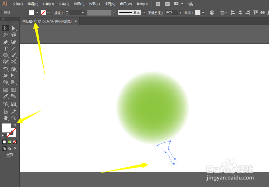Select the Shape Builder tool
The height and width of the screenshot is (187, 269).
pyautogui.click(x=5, y=82)
